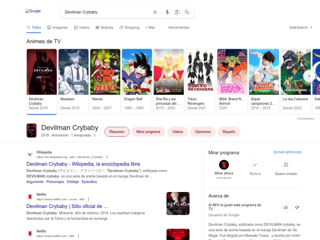Start voice search with the microphone icon
The height and width of the screenshot is (240, 320).
tap(167, 12)
